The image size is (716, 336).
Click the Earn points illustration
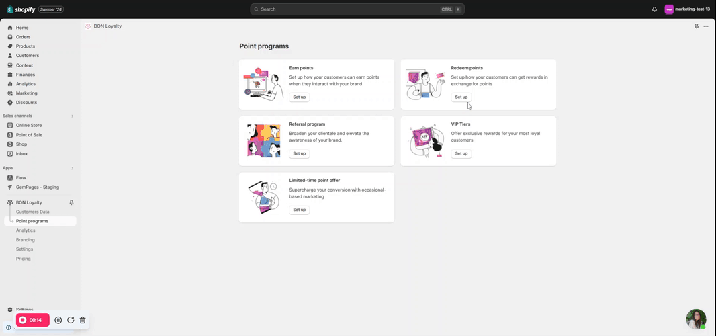(264, 84)
